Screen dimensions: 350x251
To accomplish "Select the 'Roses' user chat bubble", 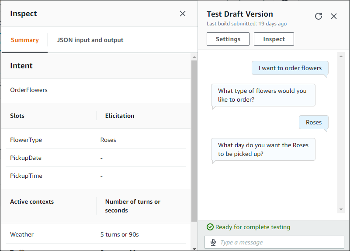I will click(313, 122).
